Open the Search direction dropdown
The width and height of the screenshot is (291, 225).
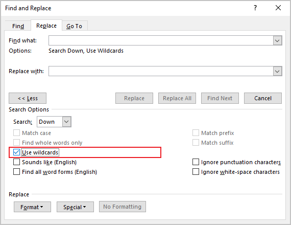click(x=67, y=122)
